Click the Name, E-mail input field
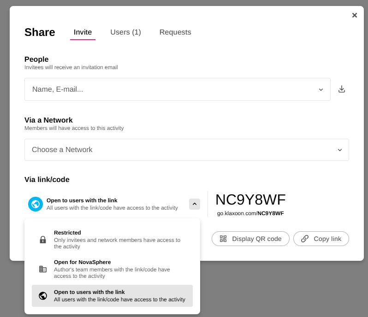 click(171, 89)
